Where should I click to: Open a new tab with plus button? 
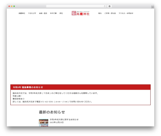153,7
